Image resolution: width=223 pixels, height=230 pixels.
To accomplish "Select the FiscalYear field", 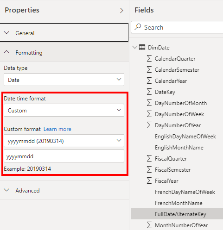I will pyautogui.click(x=166, y=181).
